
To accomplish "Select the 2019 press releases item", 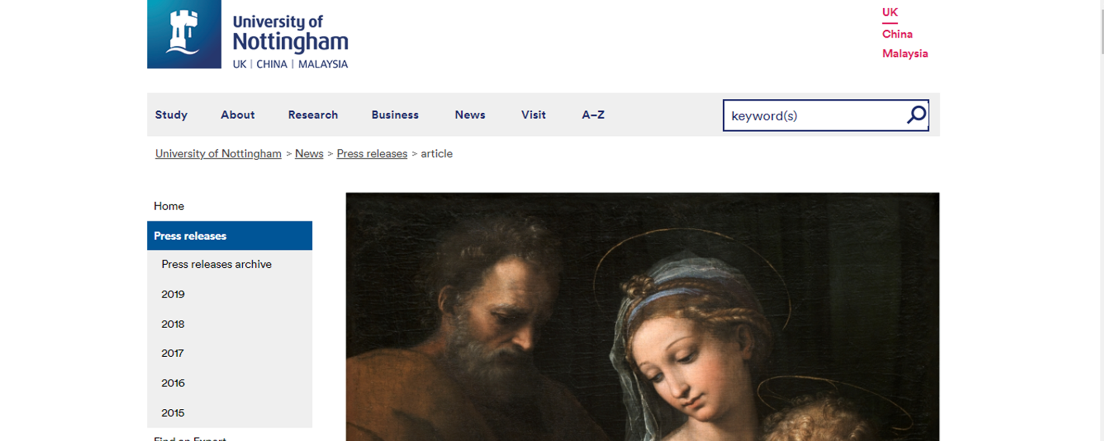I will coord(173,294).
